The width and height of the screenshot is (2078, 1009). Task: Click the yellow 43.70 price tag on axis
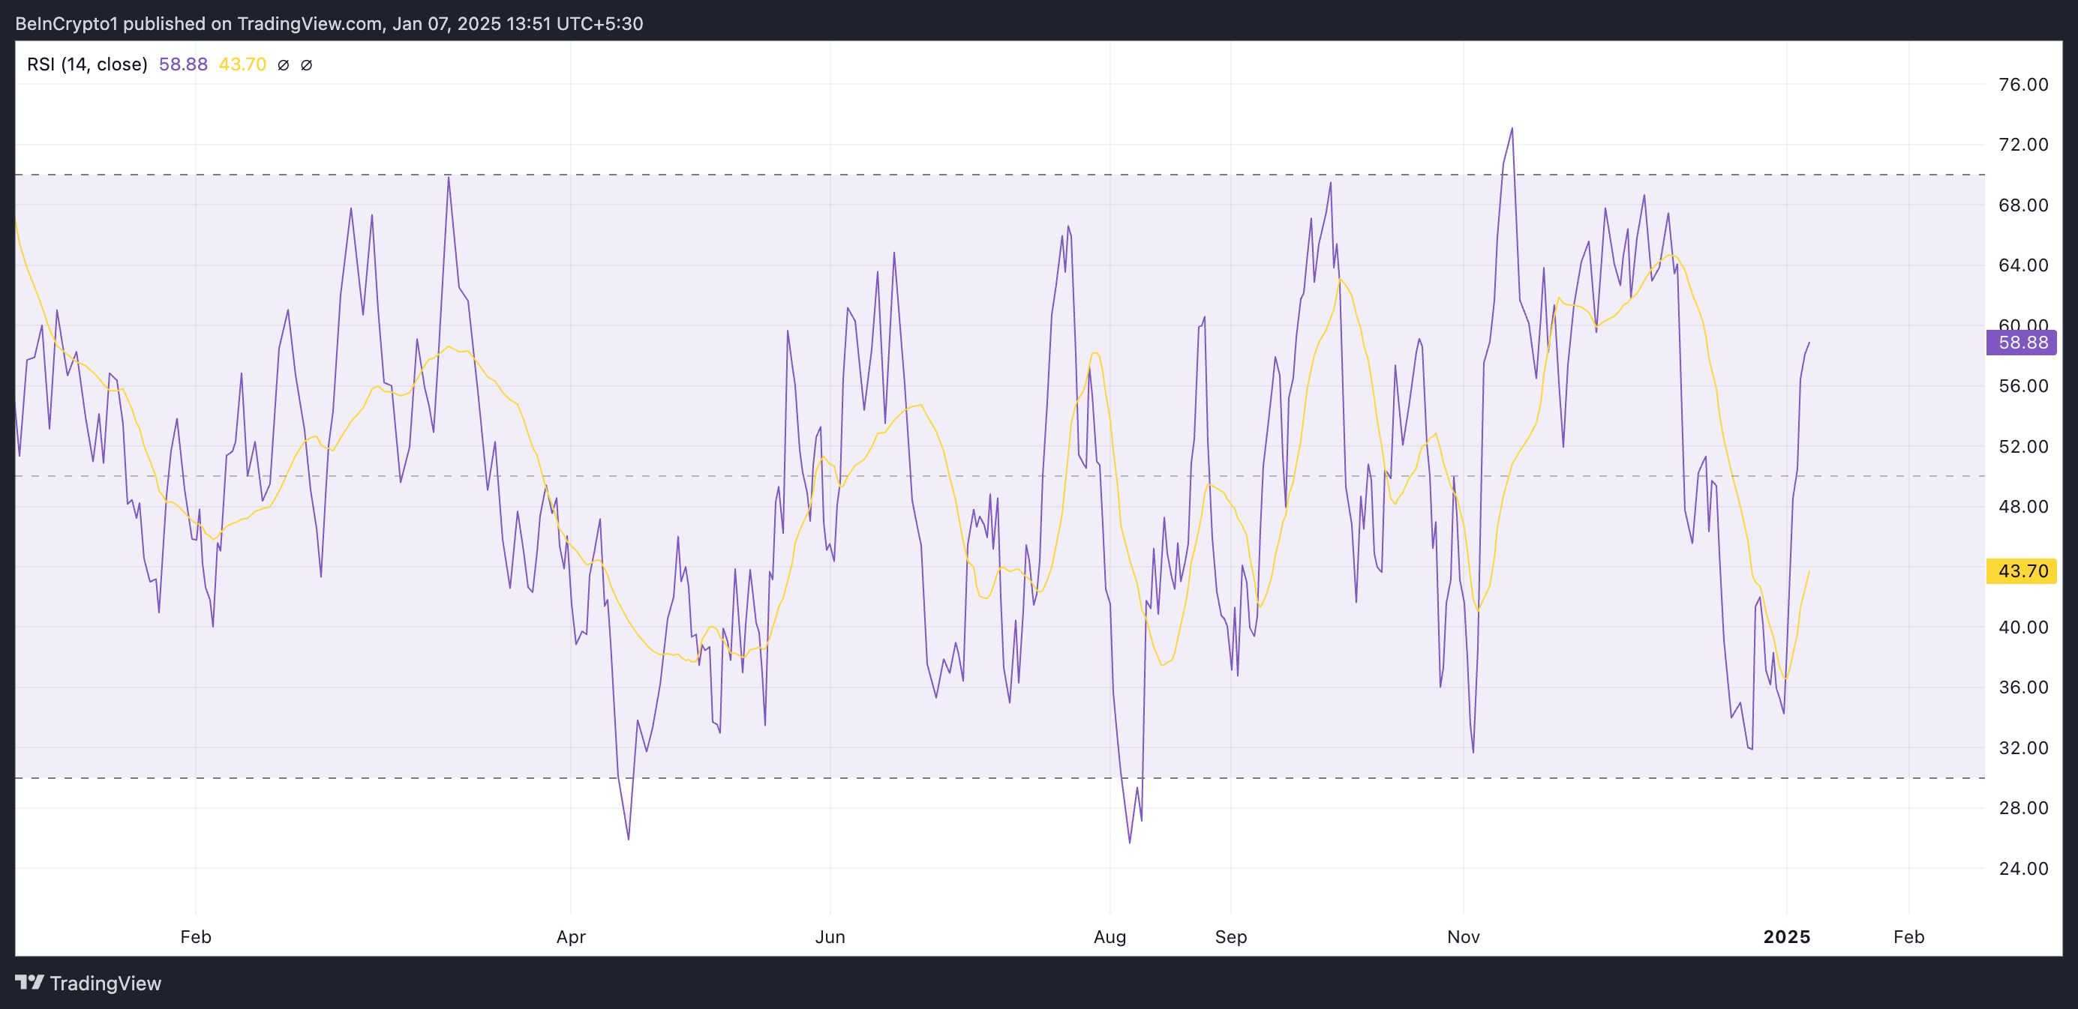(2022, 571)
